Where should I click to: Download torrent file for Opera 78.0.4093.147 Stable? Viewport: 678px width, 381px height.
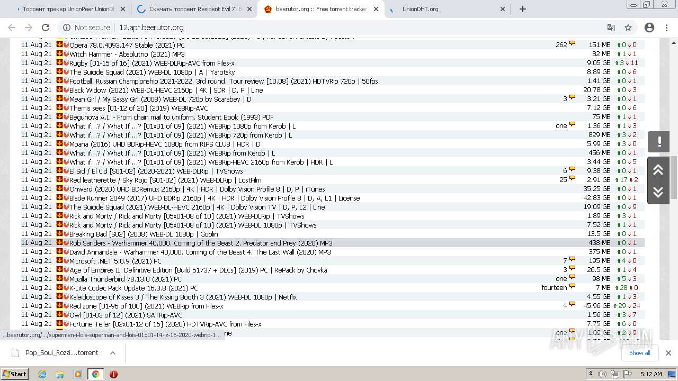(x=59, y=45)
